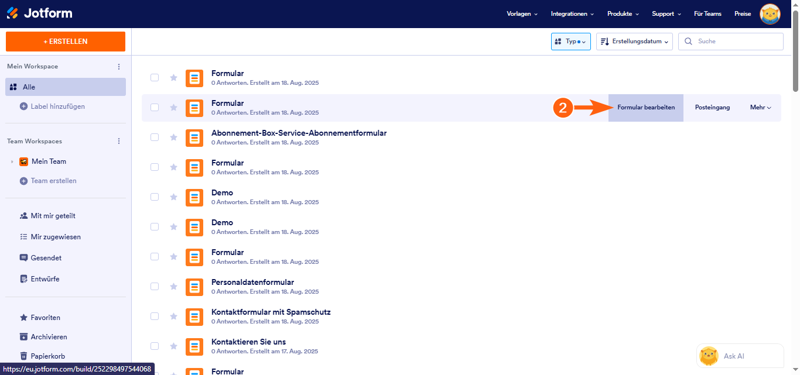Open Team Workspaces three-dot options
The image size is (800, 375).
tap(119, 142)
